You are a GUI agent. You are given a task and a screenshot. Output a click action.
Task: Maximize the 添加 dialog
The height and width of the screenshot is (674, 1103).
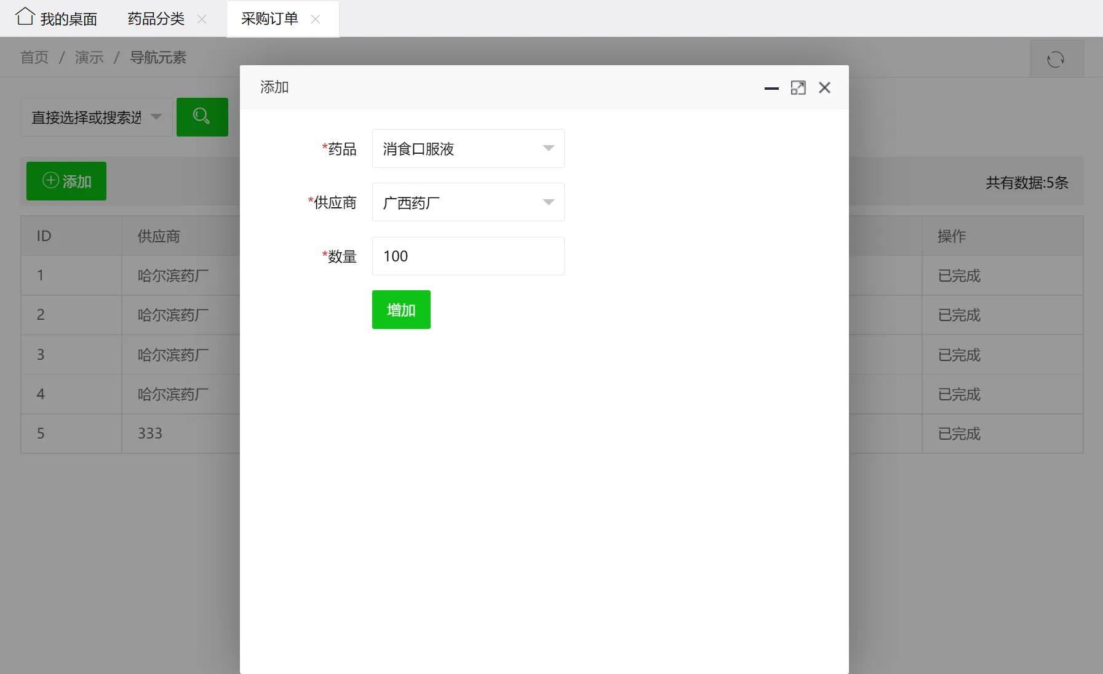click(798, 88)
